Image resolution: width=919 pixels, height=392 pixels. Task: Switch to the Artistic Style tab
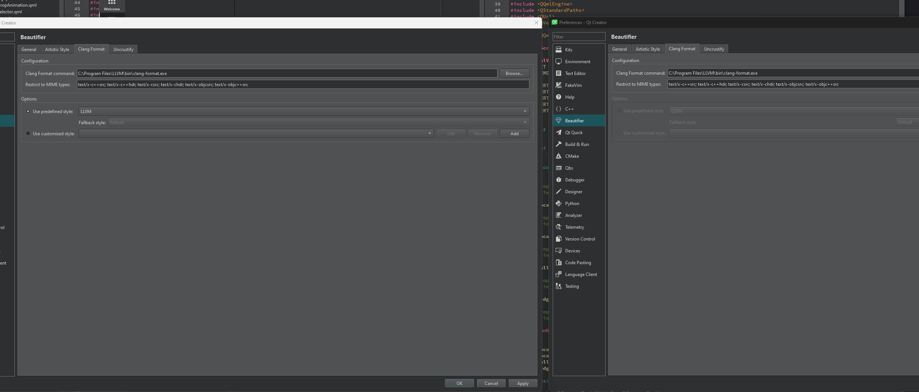pos(57,49)
